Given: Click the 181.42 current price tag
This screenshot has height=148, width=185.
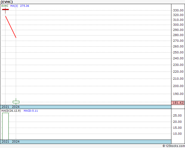Looking at the screenshot, I should (x=178, y=103).
